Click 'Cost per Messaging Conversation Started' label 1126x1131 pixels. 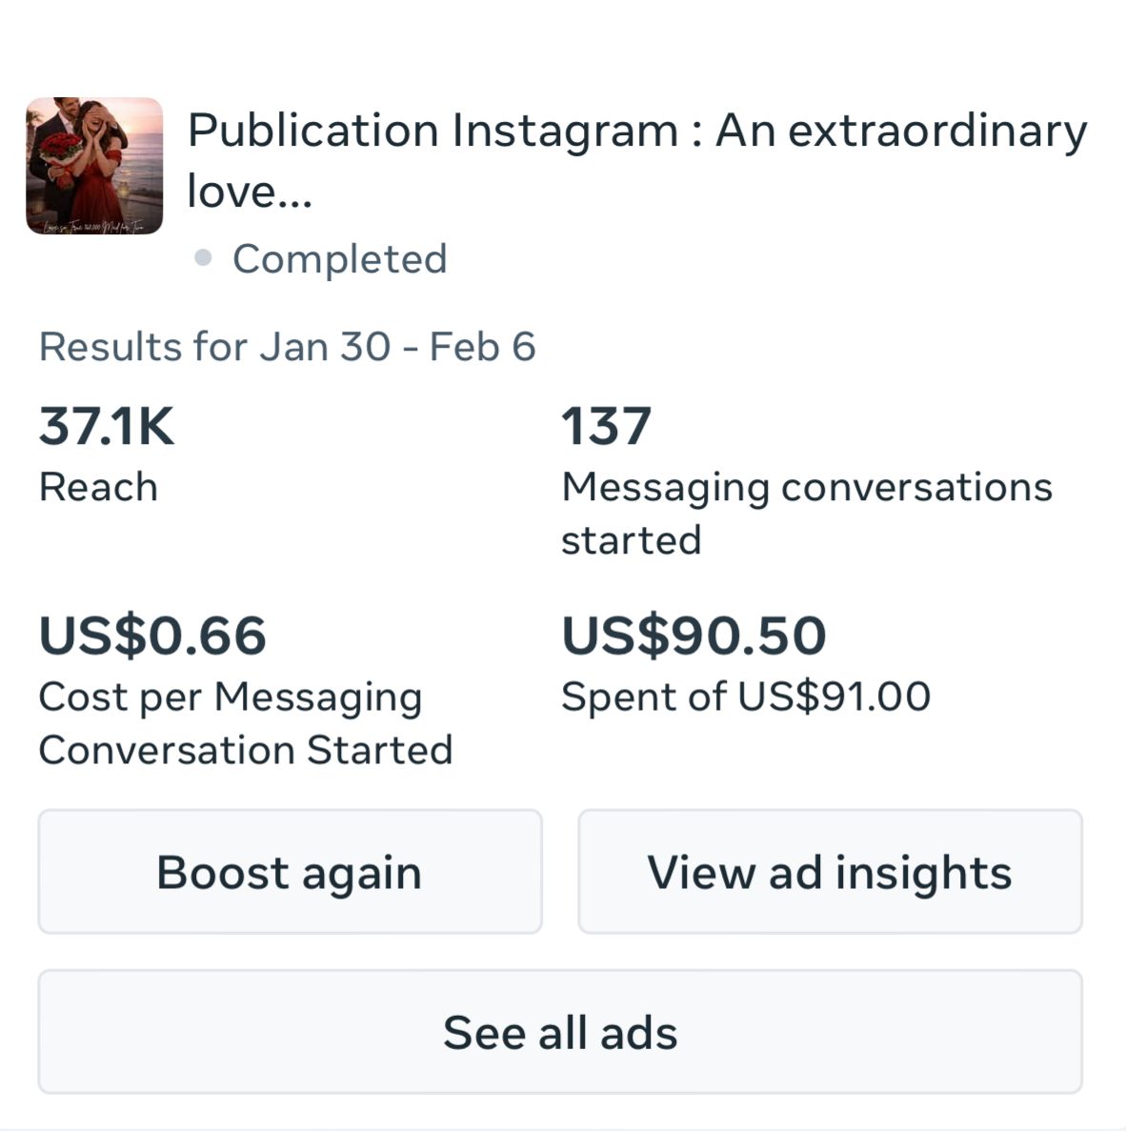tap(245, 723)
